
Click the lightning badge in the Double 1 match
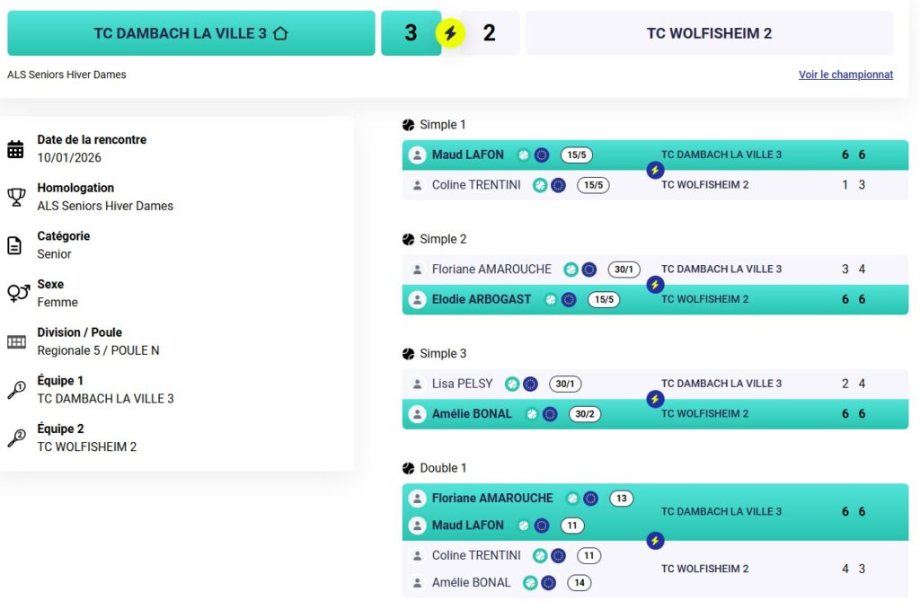(x=655, y=541)
